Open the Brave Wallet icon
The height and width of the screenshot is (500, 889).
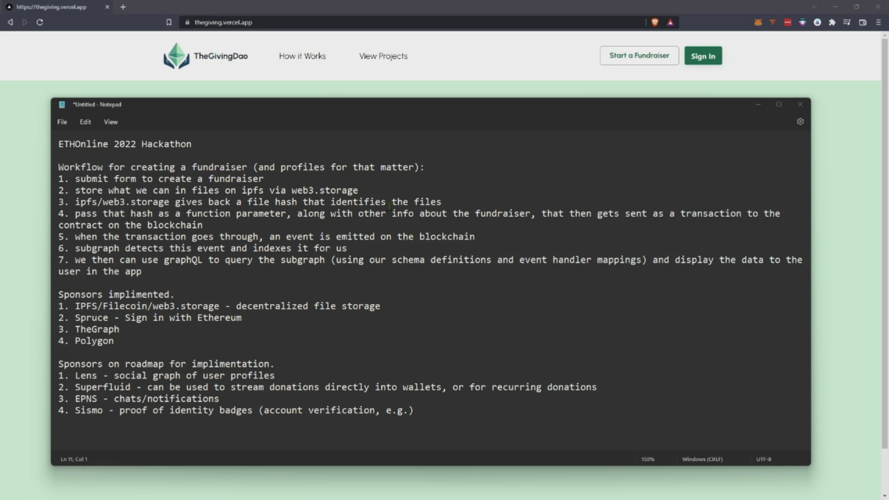[x=863, y=22]
